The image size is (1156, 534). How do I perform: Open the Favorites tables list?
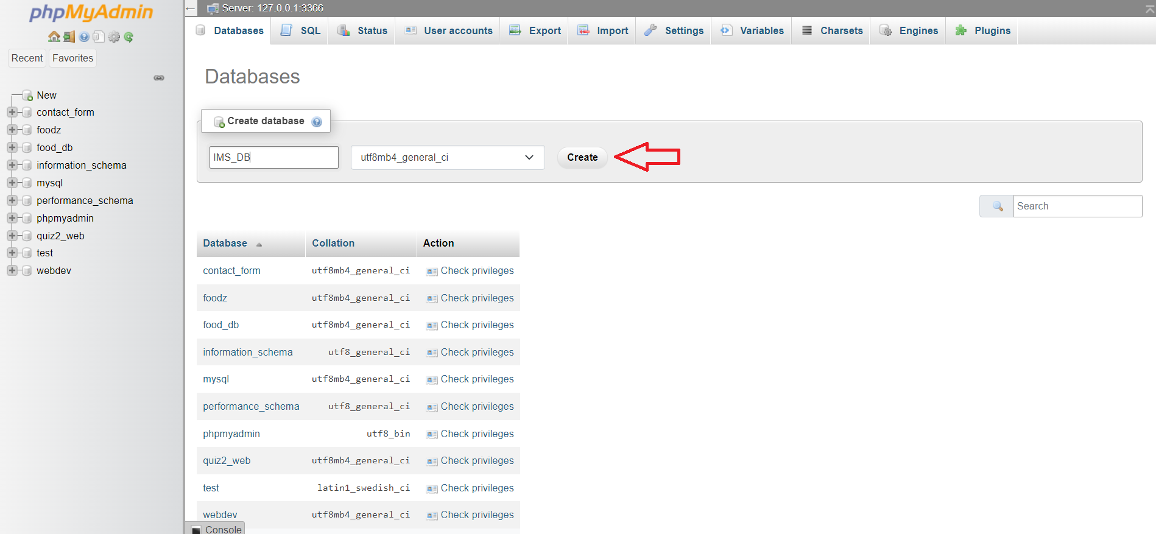click(x=72, y=58)
